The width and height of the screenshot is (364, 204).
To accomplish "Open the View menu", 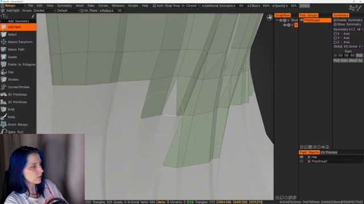I will pyautogui.click(x=49, y=6).
